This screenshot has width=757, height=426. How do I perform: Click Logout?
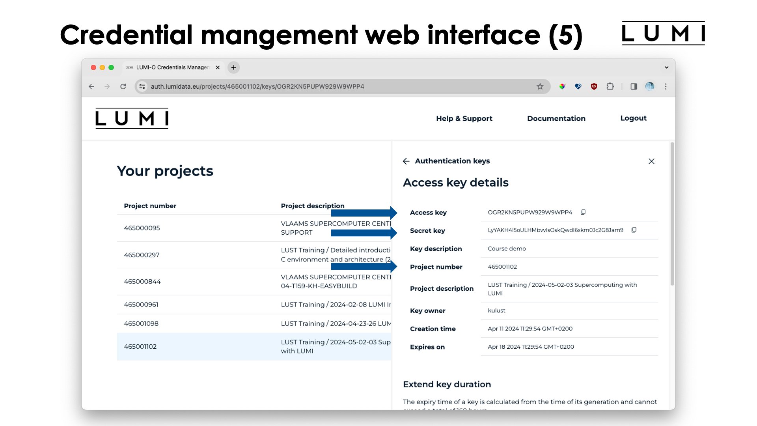[x=634, y=118]
